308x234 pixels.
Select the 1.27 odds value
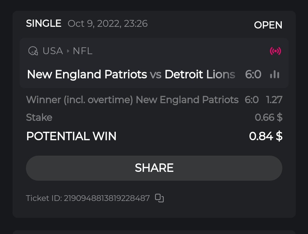[274, 100]
